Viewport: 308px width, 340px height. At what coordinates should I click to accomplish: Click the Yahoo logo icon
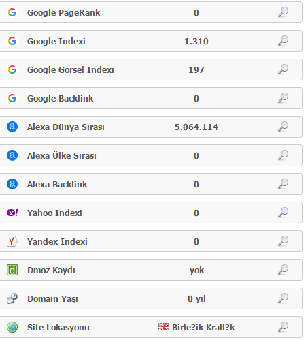point(12,213)
